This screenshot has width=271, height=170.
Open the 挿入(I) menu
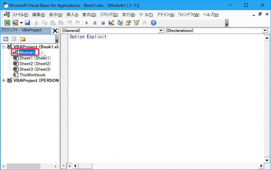pyautogui.click(x=72, y=15)
